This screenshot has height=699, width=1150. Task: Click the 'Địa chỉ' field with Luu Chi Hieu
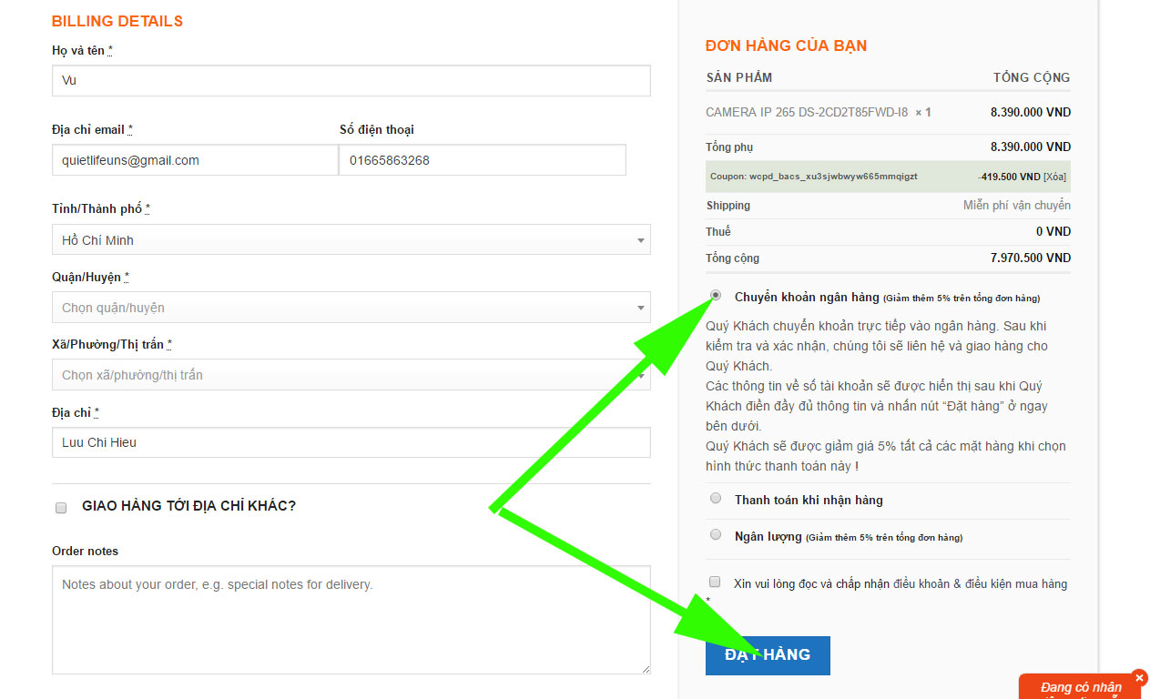(x=351, y=442)
